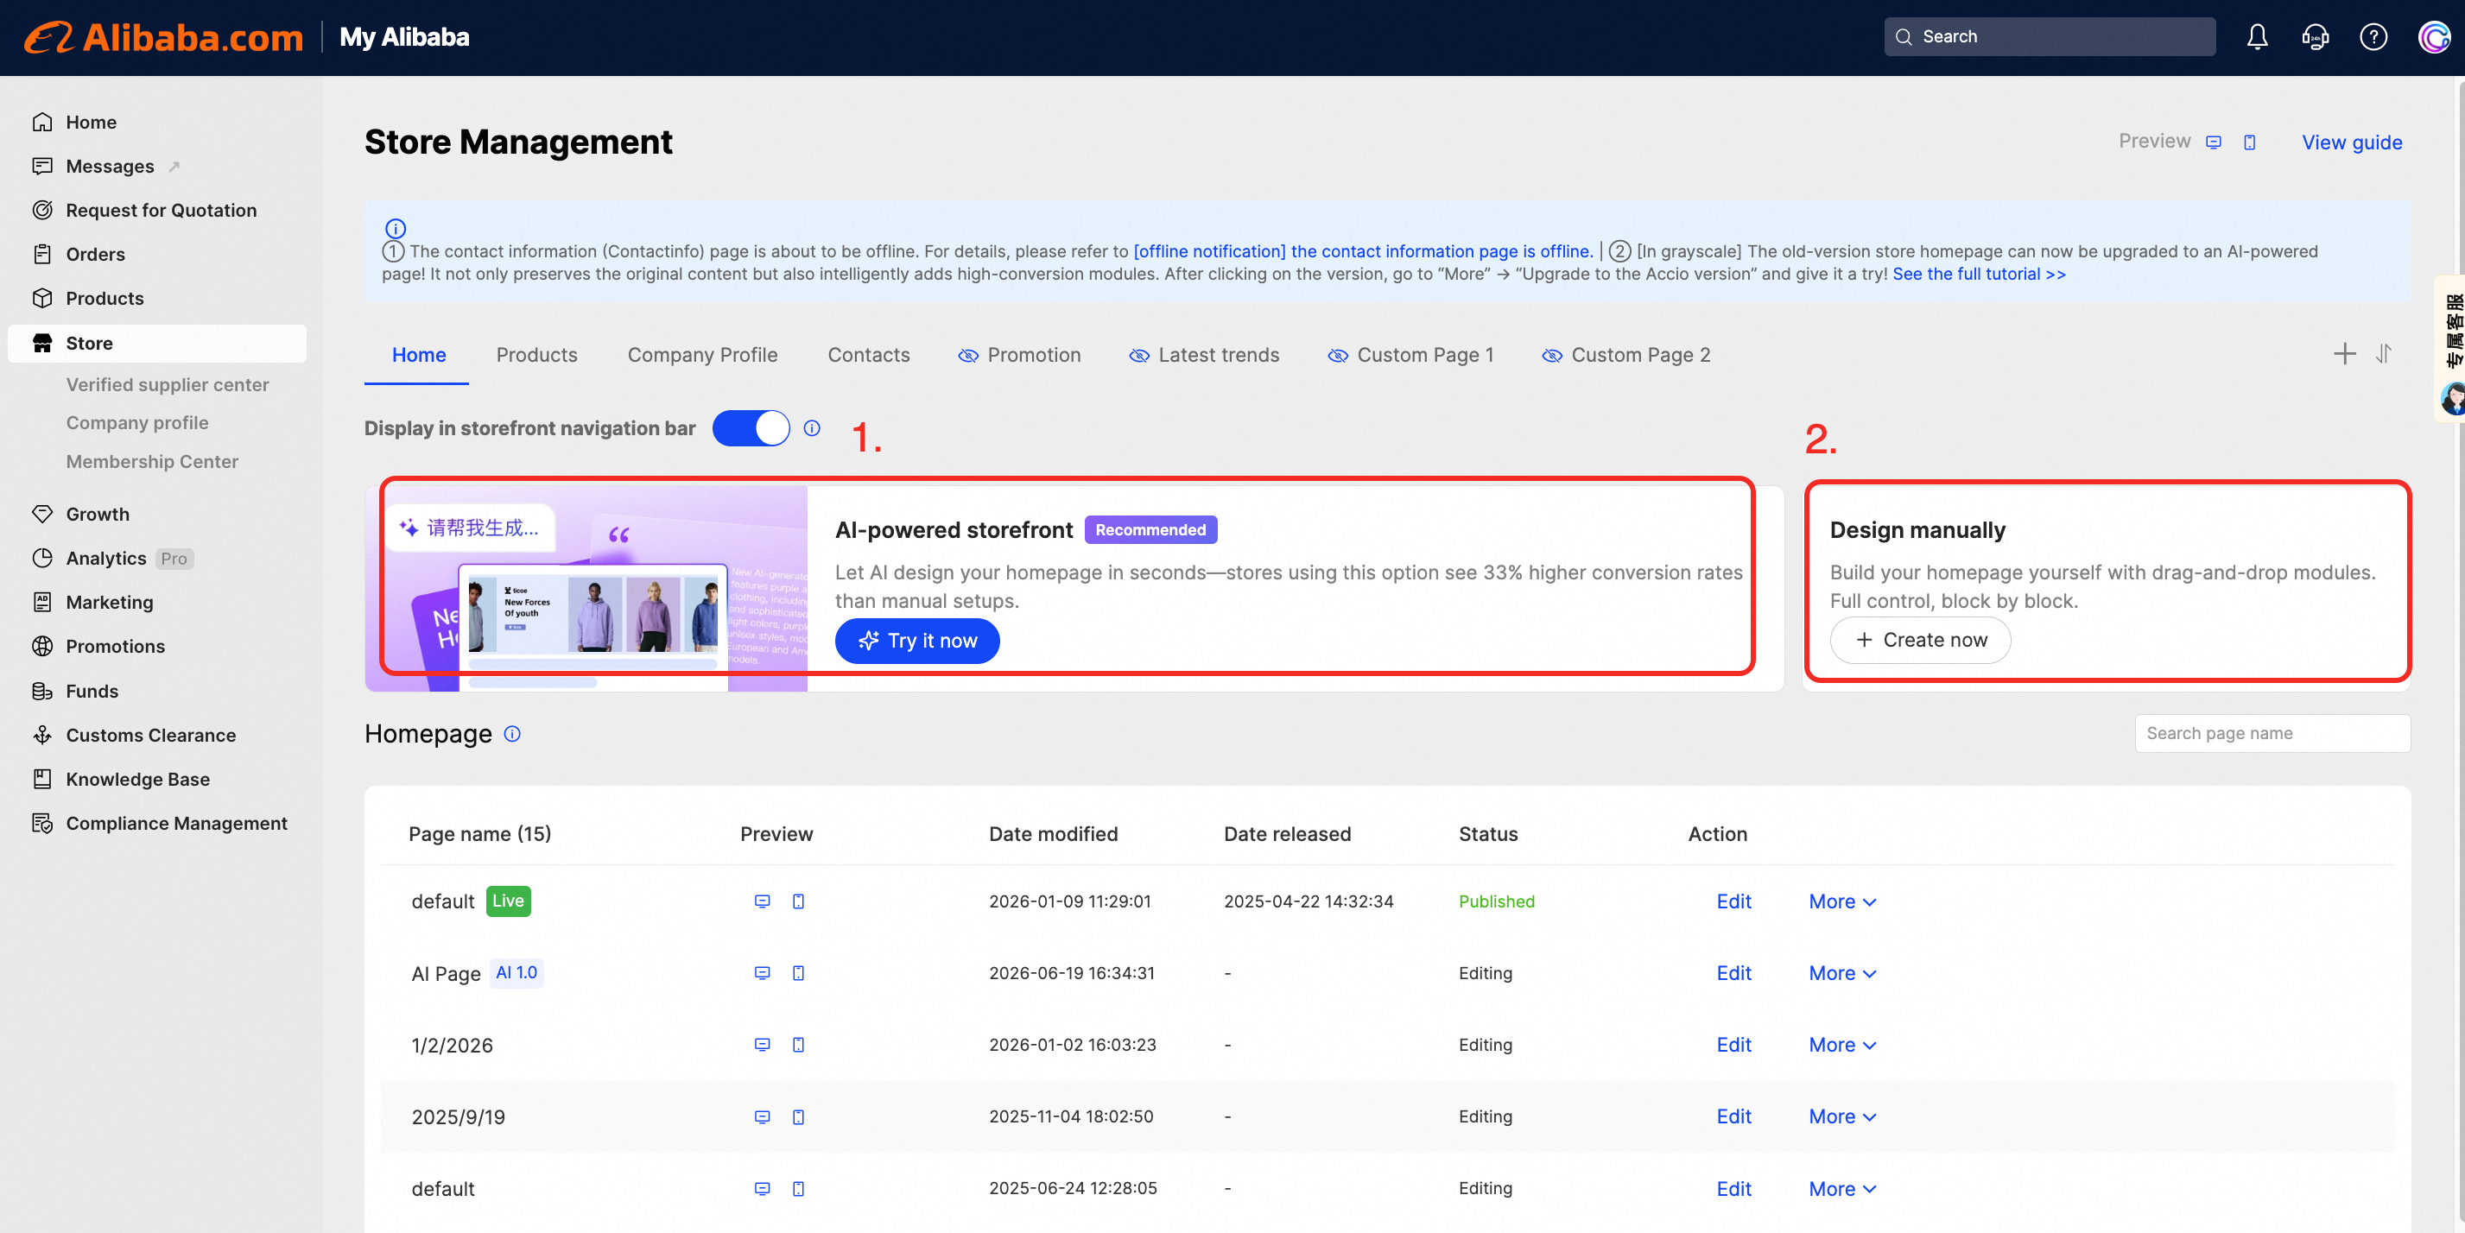Open the customer service headset icon
2465x1233 pixels.
[x=2315, y=36]
